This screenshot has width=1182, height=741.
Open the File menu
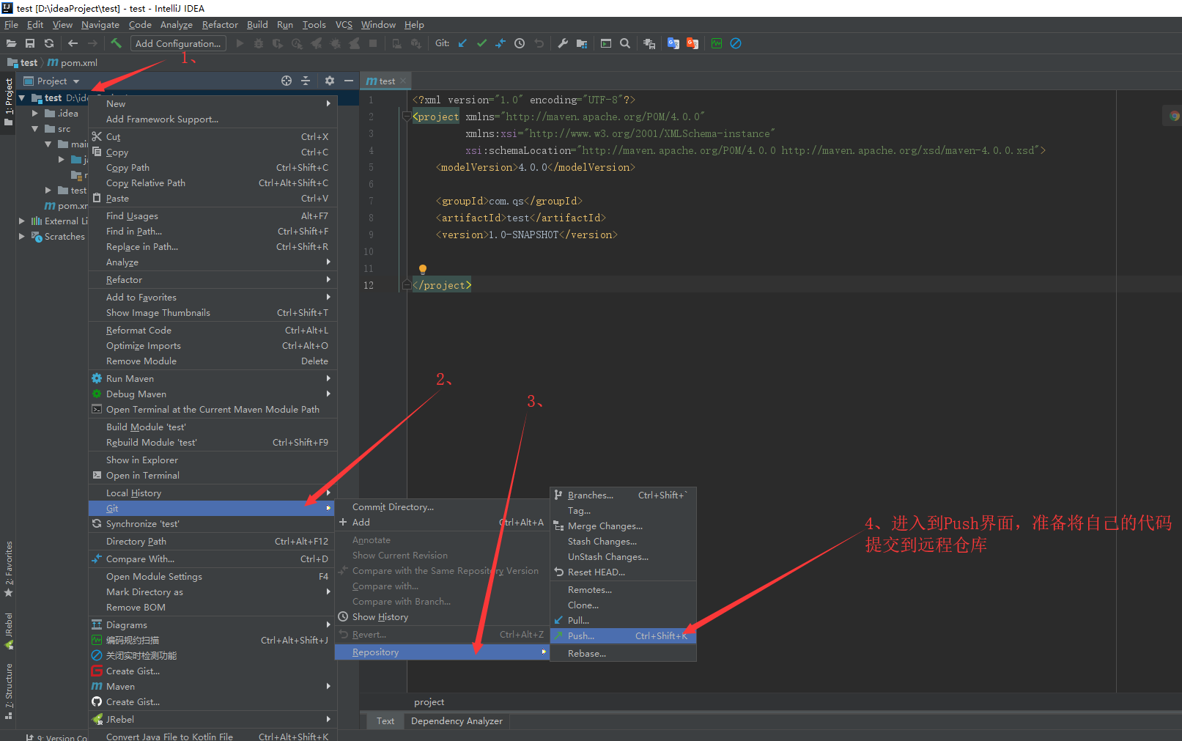[x=11, y=25]
